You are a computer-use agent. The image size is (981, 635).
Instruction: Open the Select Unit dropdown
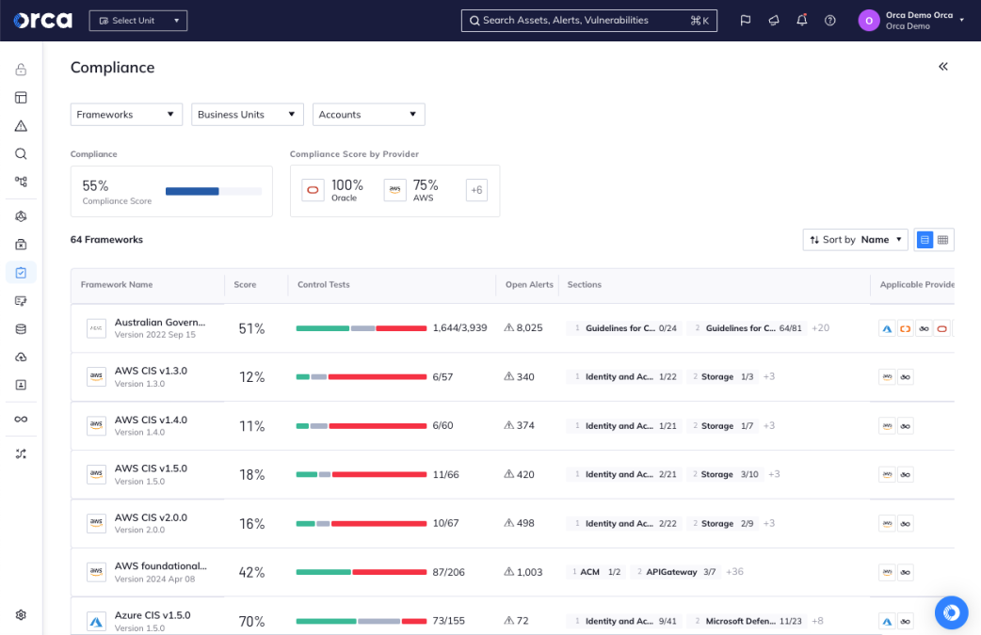(x=138, y=21)
